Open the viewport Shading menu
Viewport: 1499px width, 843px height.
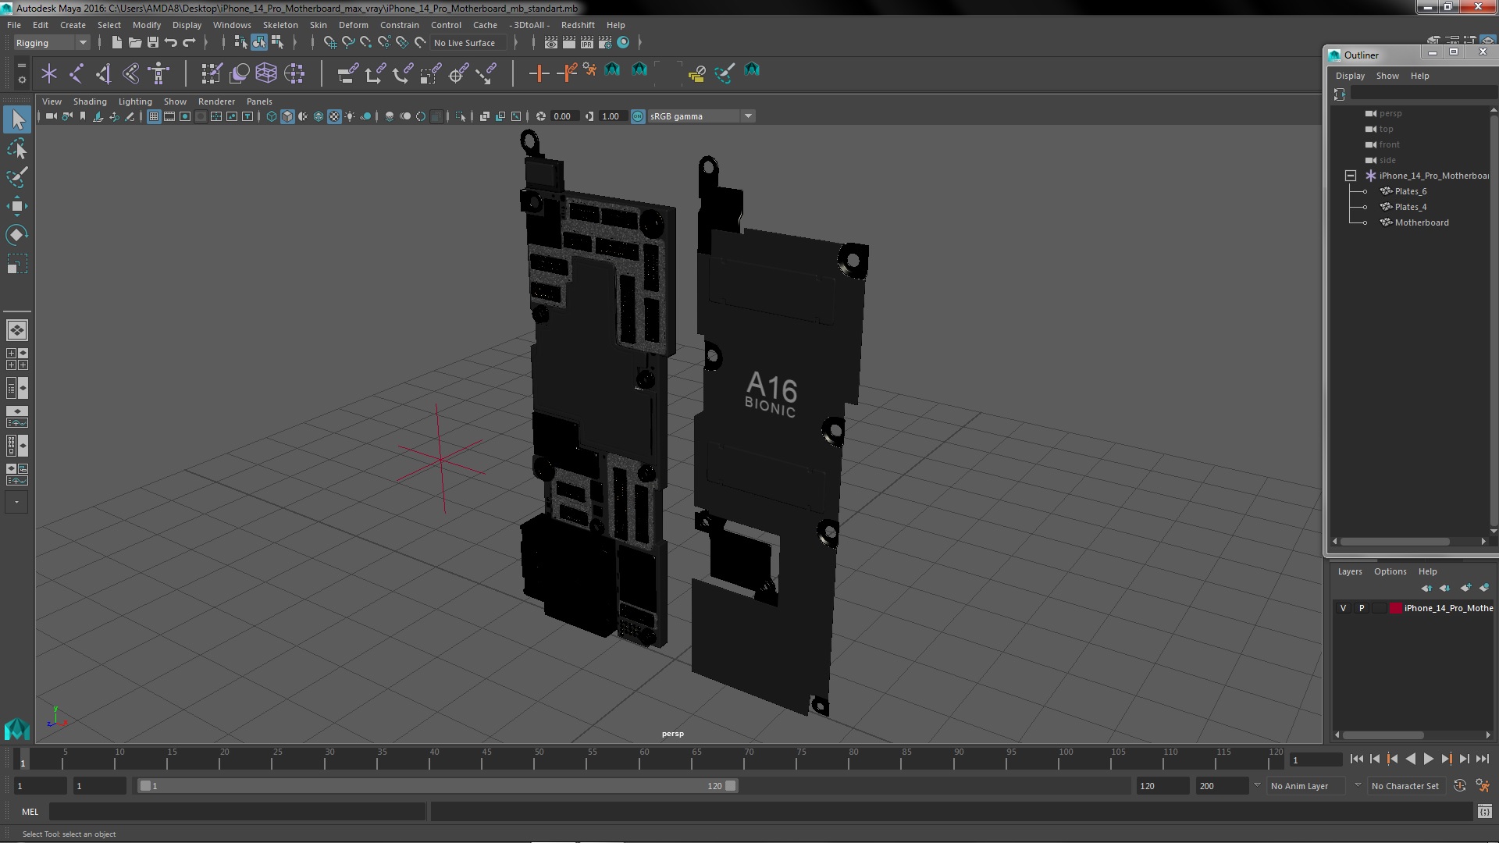[90, 101]
